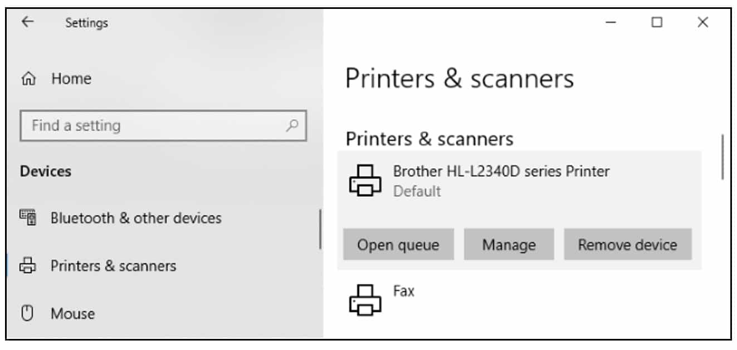Select the Fax device entry

coord(519,300)
